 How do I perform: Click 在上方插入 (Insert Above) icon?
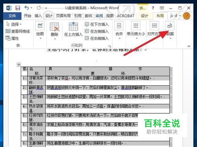[73, 26]
